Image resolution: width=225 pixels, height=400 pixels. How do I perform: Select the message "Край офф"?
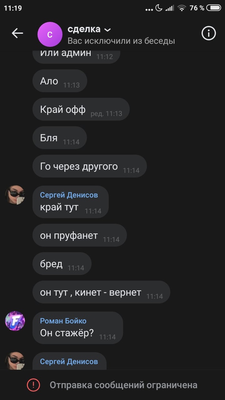pos(81,109)
